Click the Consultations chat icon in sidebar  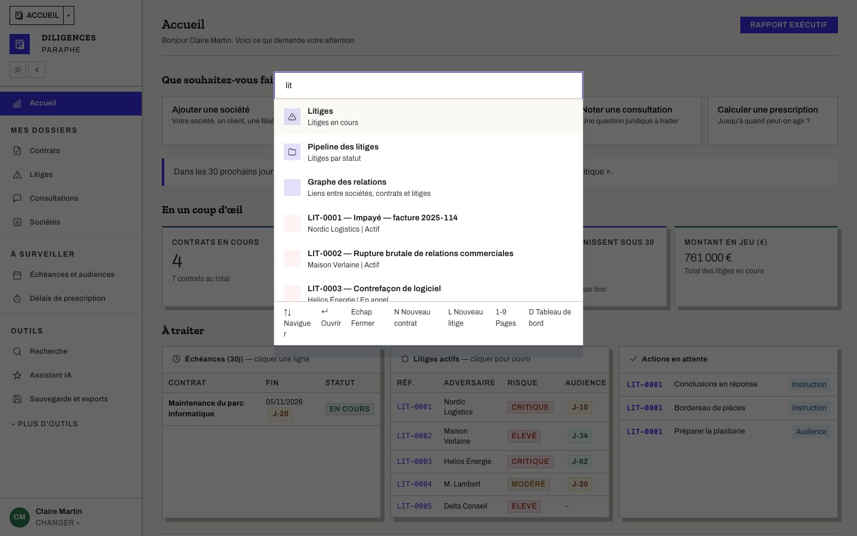click(x=17, y=198)
